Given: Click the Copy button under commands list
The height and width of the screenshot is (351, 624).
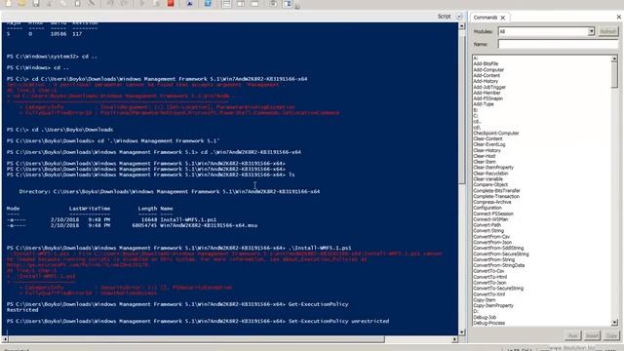Looking at the screenshot, I should tap(611, 335).
